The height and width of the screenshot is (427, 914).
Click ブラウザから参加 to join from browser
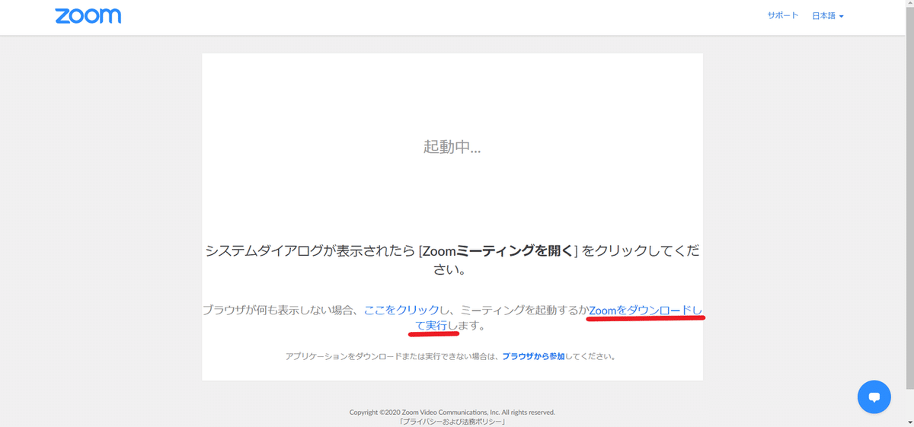533,355
